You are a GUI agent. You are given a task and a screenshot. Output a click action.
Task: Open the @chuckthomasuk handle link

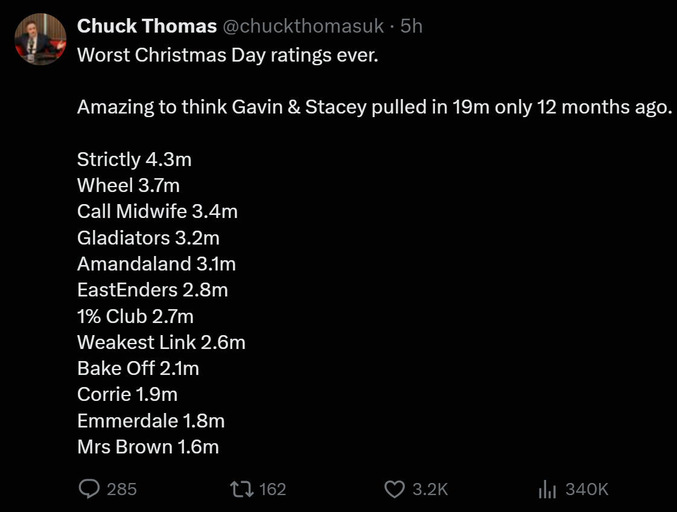[304, 26]
